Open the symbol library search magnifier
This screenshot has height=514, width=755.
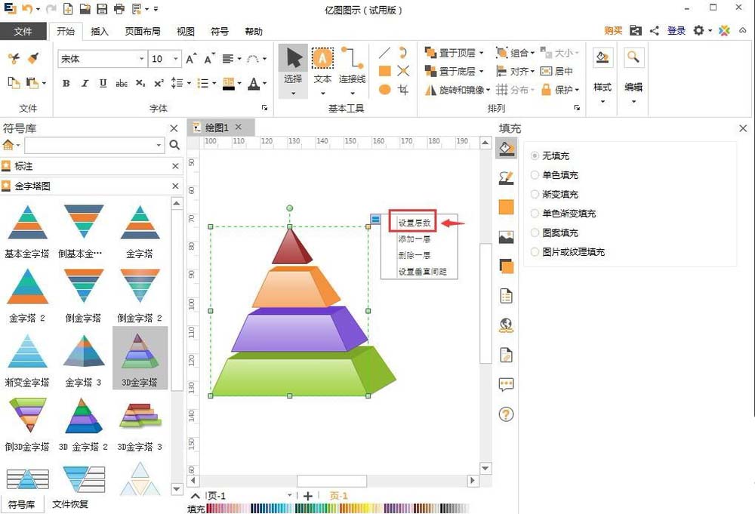[175, 144]
